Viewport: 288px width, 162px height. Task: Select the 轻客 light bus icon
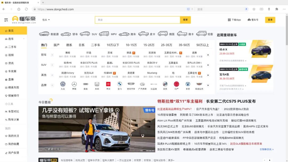pos(201,34)
